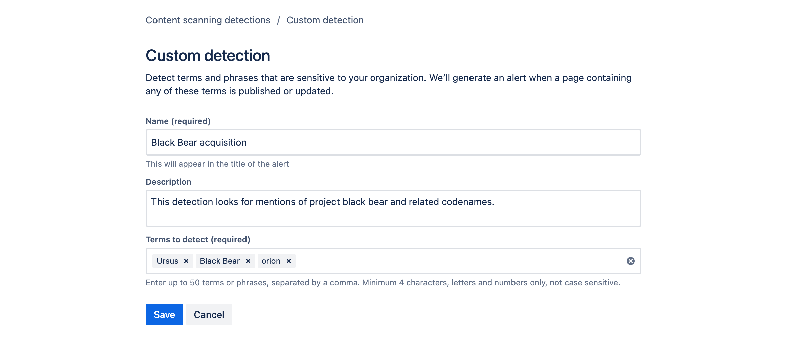Remove the "Ursus" term from the detection
This screenshot has height=347, width=806.
[x=187, y=261]
